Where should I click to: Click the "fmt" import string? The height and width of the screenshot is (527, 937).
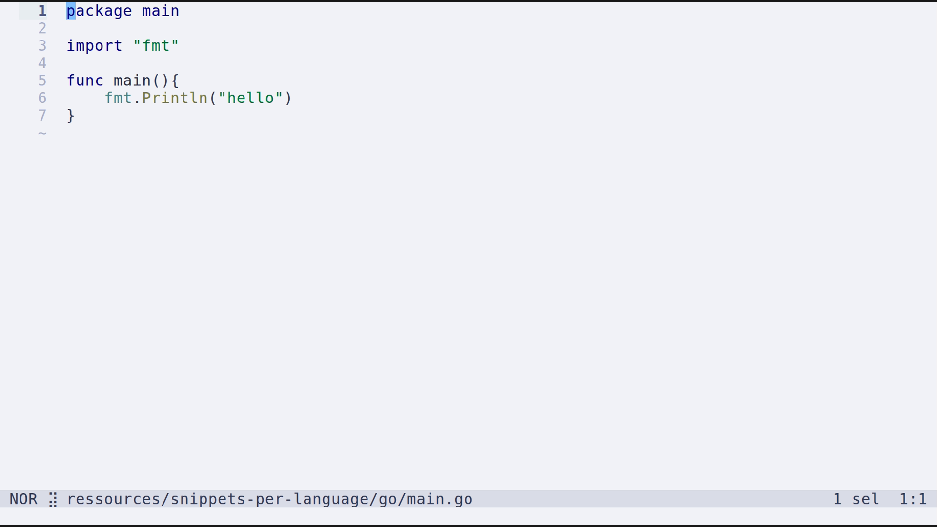156,46
